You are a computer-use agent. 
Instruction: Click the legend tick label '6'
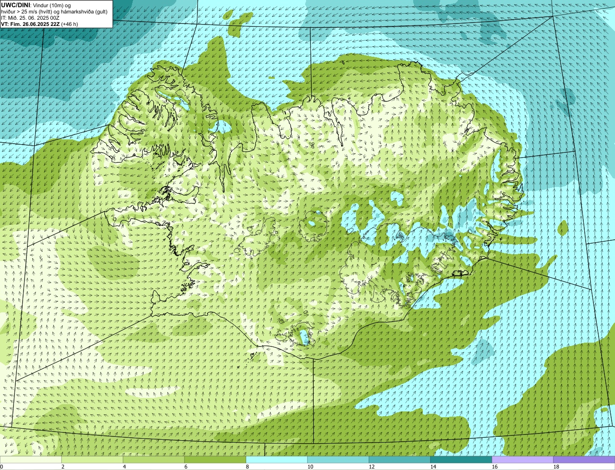tap(186, 467)
